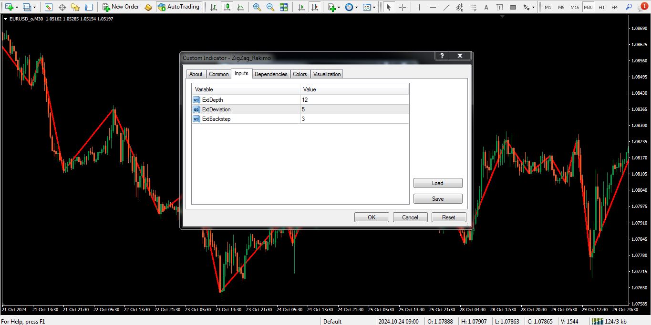Select the Fibonacci retracement tool
This screenshot has height=325, width=651.
pos(473,7)
